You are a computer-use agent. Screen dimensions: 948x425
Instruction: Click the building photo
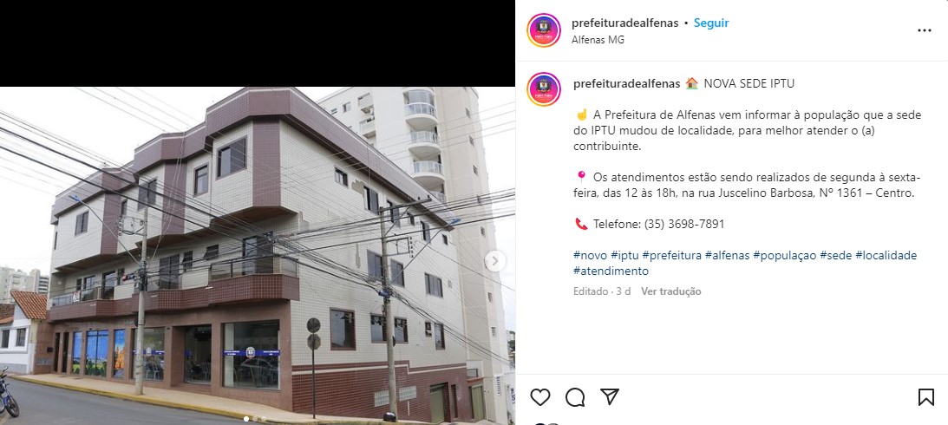[258, 255]
